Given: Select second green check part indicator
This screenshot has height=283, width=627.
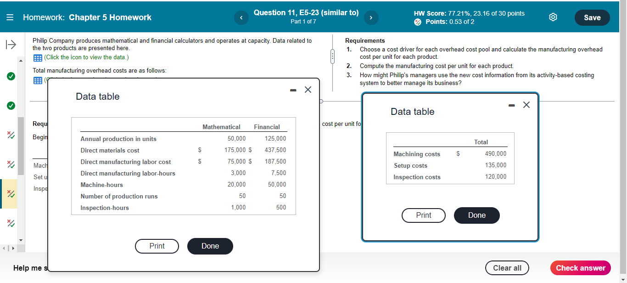Looking at the screenshot, I should coord(11,106).
